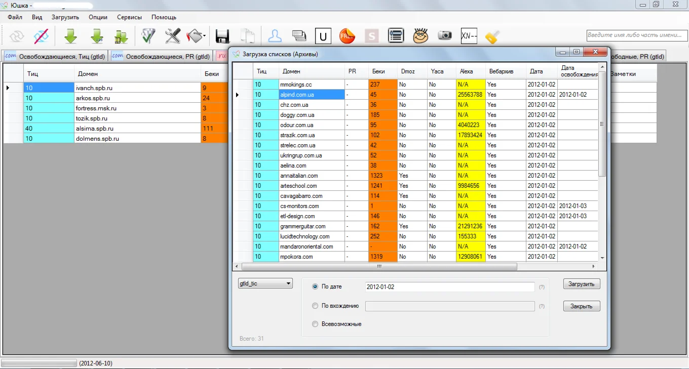Click the blue user silhouette icon
689x369 pixels.
[275, 36]
